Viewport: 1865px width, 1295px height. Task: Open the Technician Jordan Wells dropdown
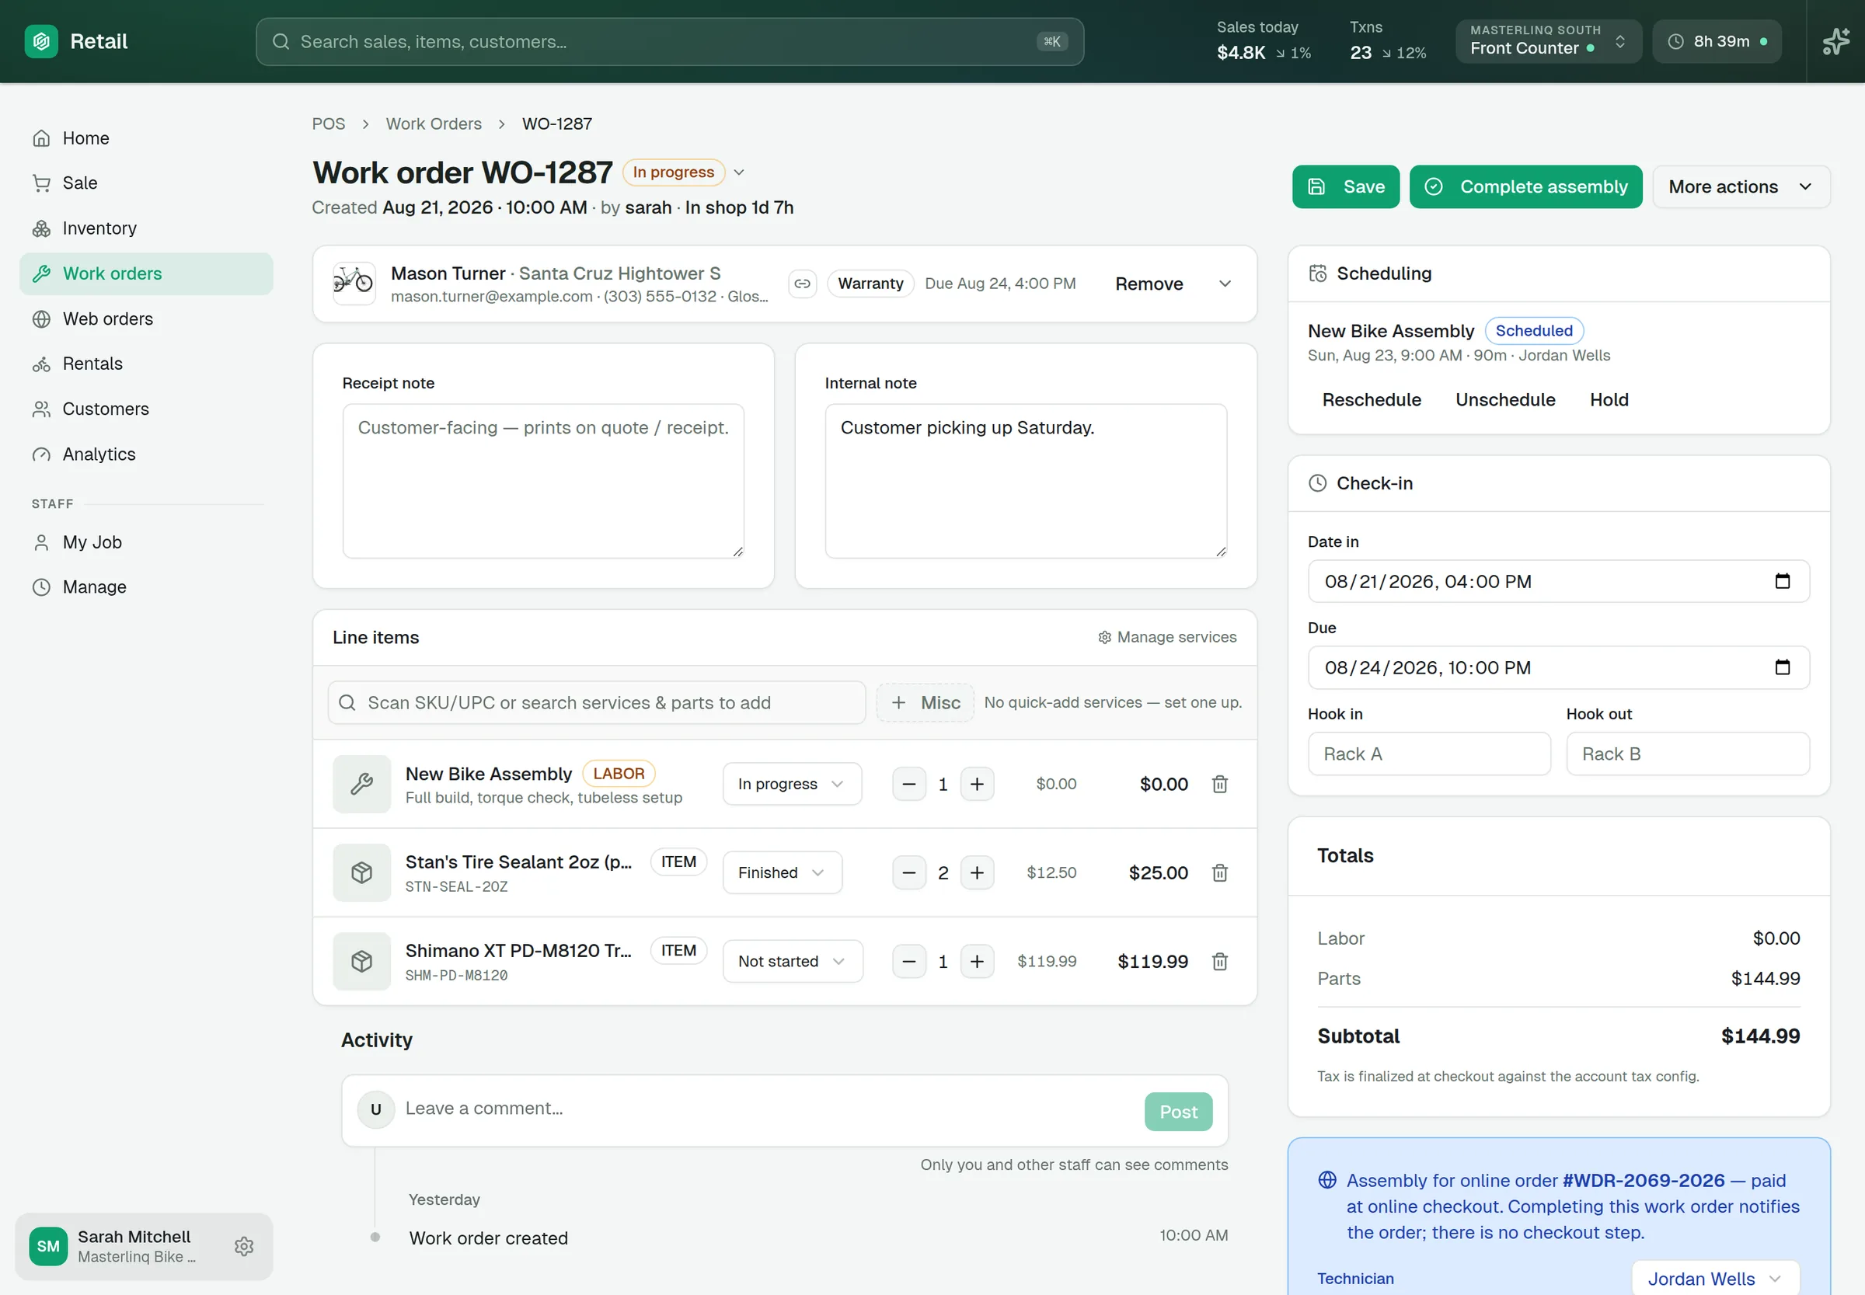click(1715, 1278)
